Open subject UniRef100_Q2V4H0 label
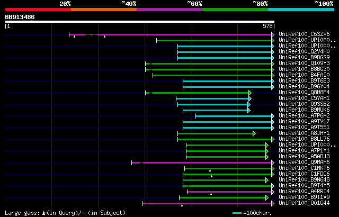Image resolution: width=339 pixels, height=217 pixels. 304,52
